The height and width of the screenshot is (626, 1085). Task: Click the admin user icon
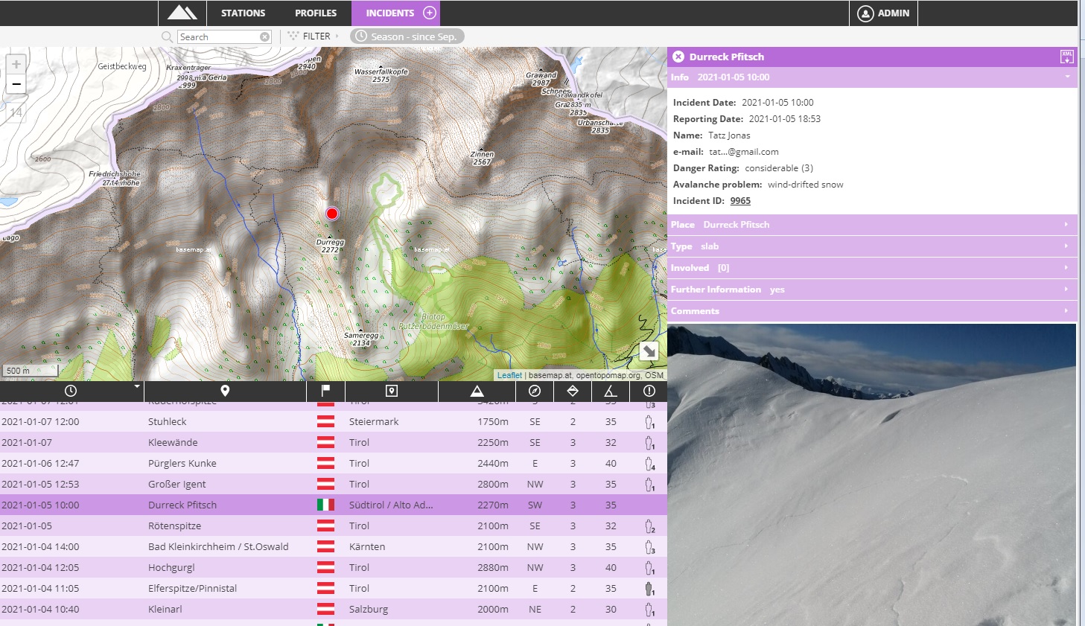(865, 13)
